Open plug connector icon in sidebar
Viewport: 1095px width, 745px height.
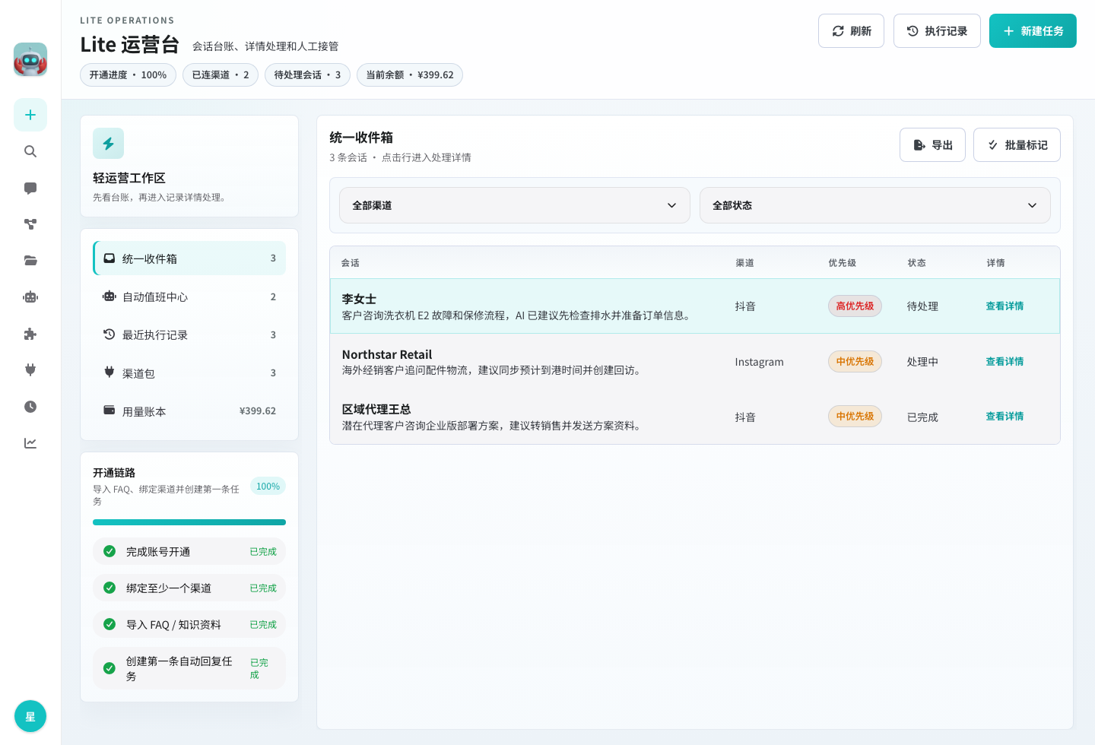[x=30, y=370]
